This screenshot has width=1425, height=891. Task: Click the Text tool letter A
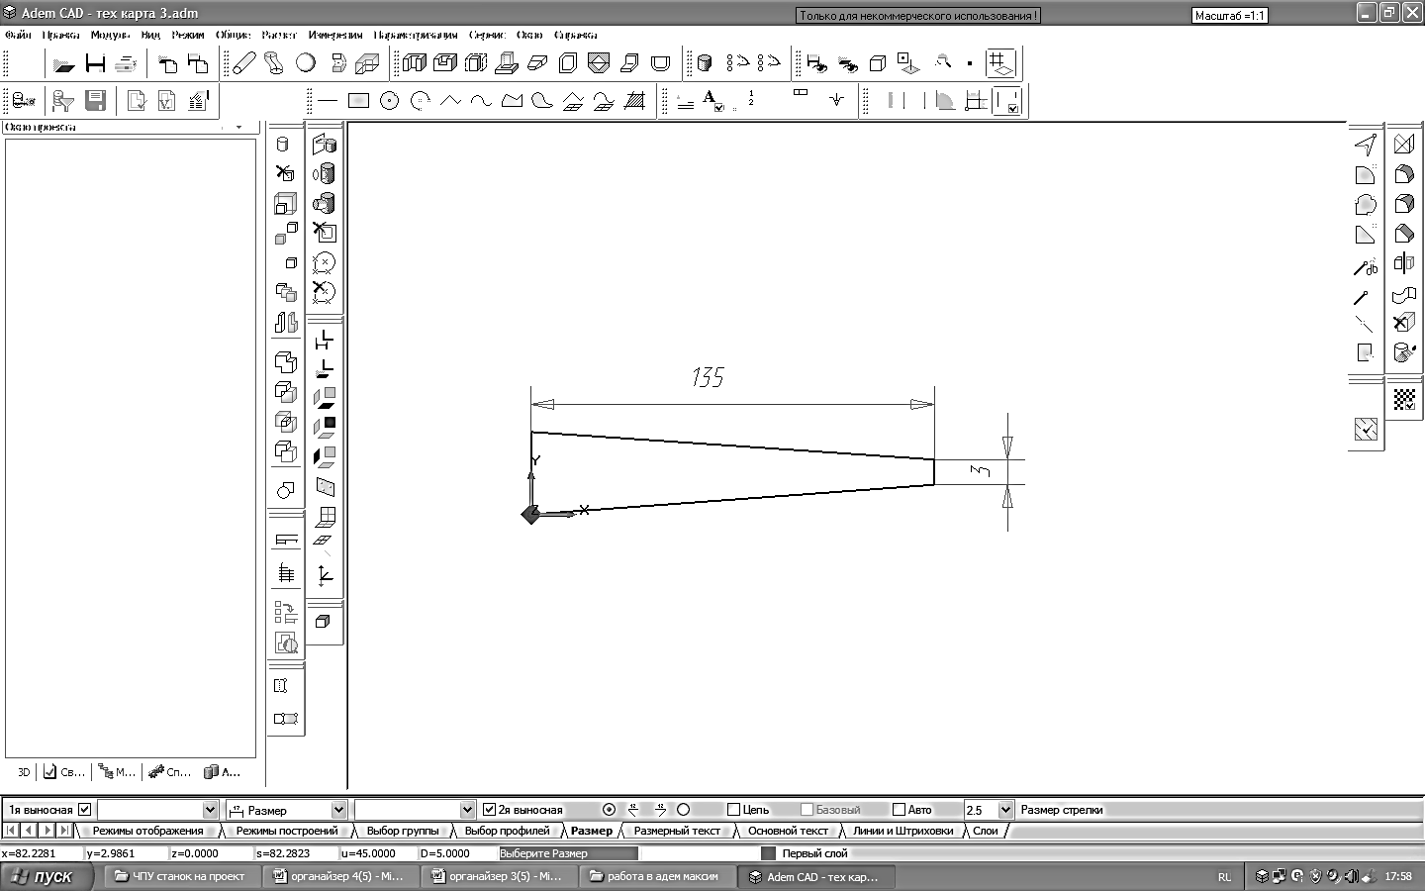tap(711, 99)
